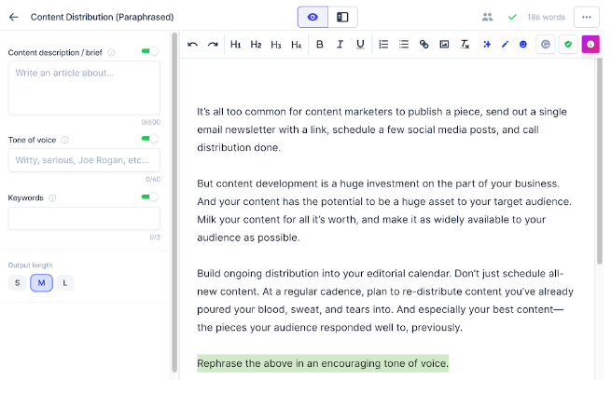This screenshot has height=394, width=611.
Task: Open the three-dots more options menu
Action: pyautogui.click(x=587, y=17)
